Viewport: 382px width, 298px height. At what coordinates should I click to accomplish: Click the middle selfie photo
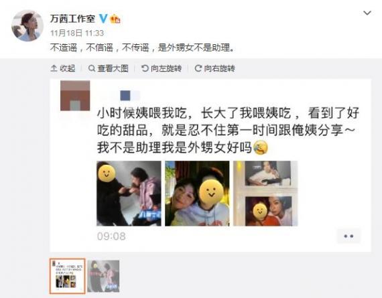pos(197,194)
